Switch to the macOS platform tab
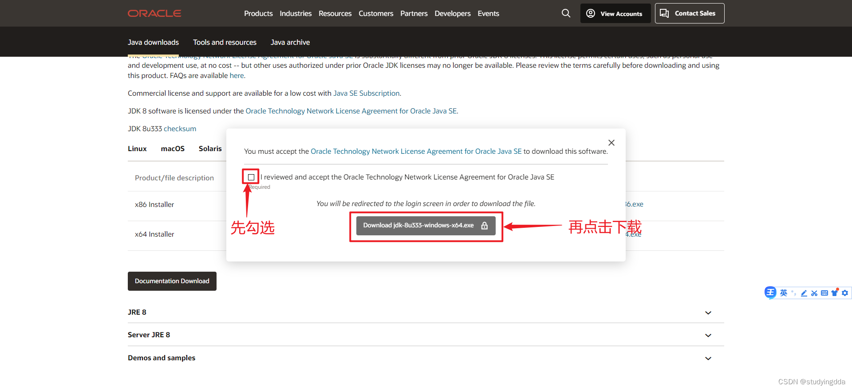The width and height of the screenshot is (852, 390). (x=173, y=148)
